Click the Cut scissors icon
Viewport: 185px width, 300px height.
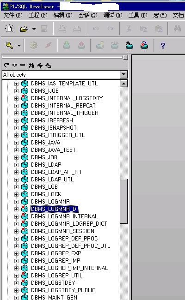[x=129, y=29]
